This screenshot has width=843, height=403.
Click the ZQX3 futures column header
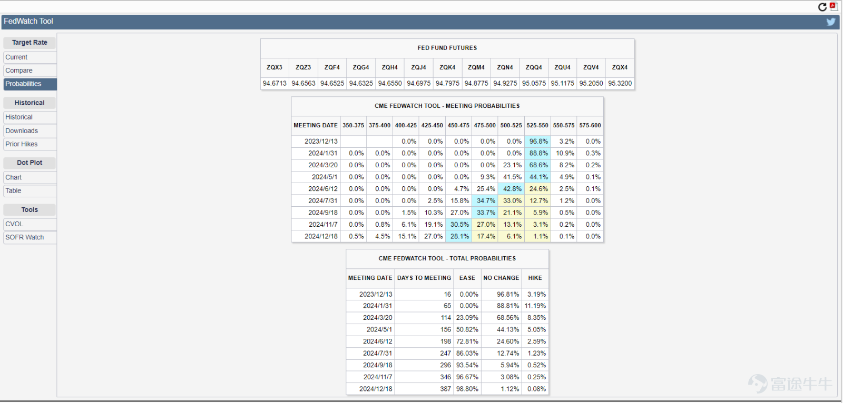[x=275, y=67]
